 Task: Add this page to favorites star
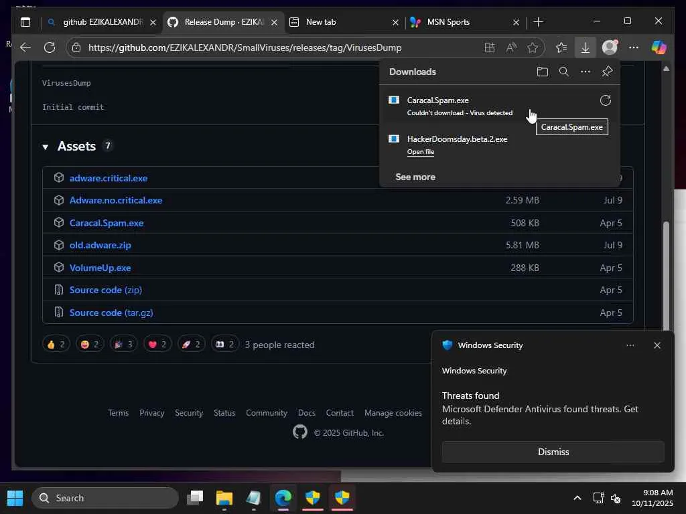(x=533, y=48)
